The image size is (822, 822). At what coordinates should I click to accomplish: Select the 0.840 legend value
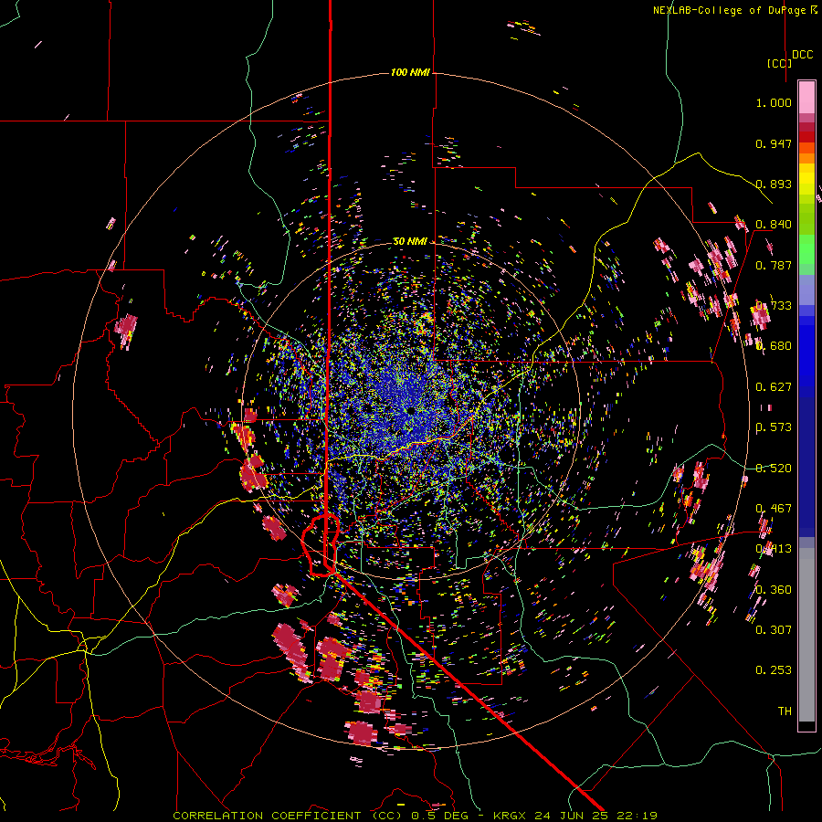coord(774,225)
